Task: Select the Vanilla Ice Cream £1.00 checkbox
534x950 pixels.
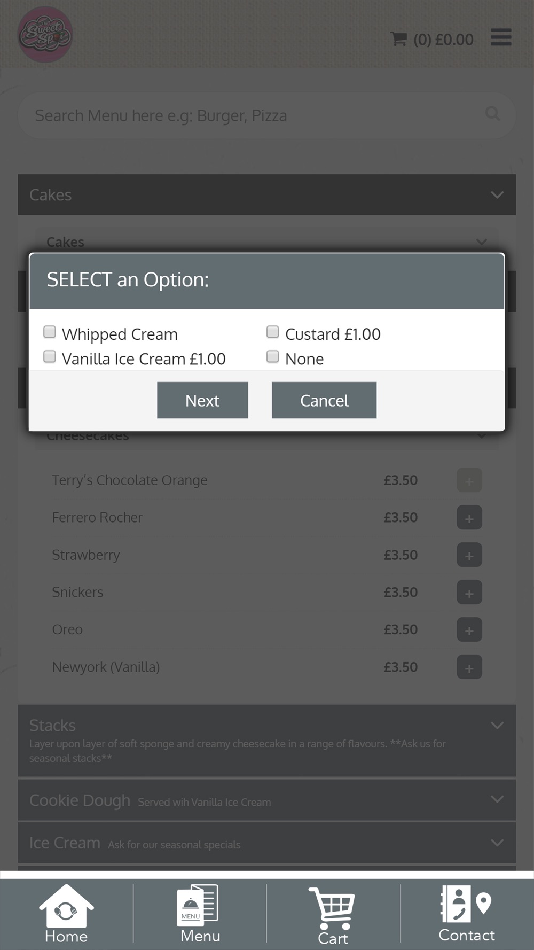Action: pos(50,356)
